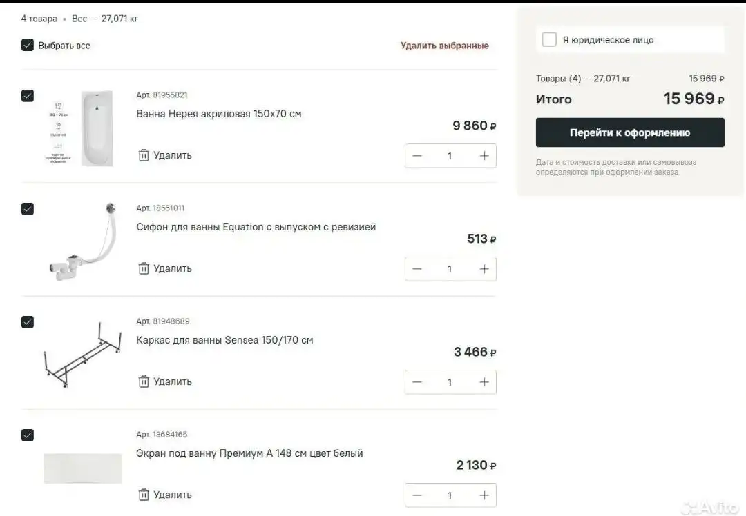Click the plus icon to increase Ванна Нерея quantity
This screenshot has width=746, height=516.
tap(484, 155)
